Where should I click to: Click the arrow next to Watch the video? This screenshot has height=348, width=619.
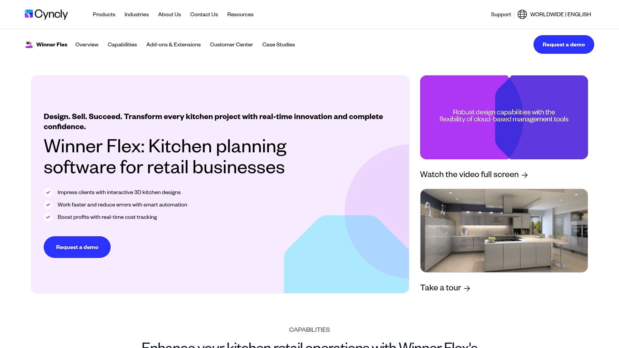tap(525, 175)
